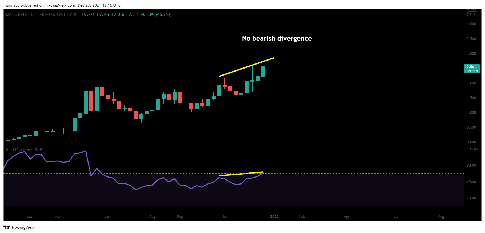Click the 40.00 level on the RSI axis
The image size is (485, 233).
coord(471,198)
